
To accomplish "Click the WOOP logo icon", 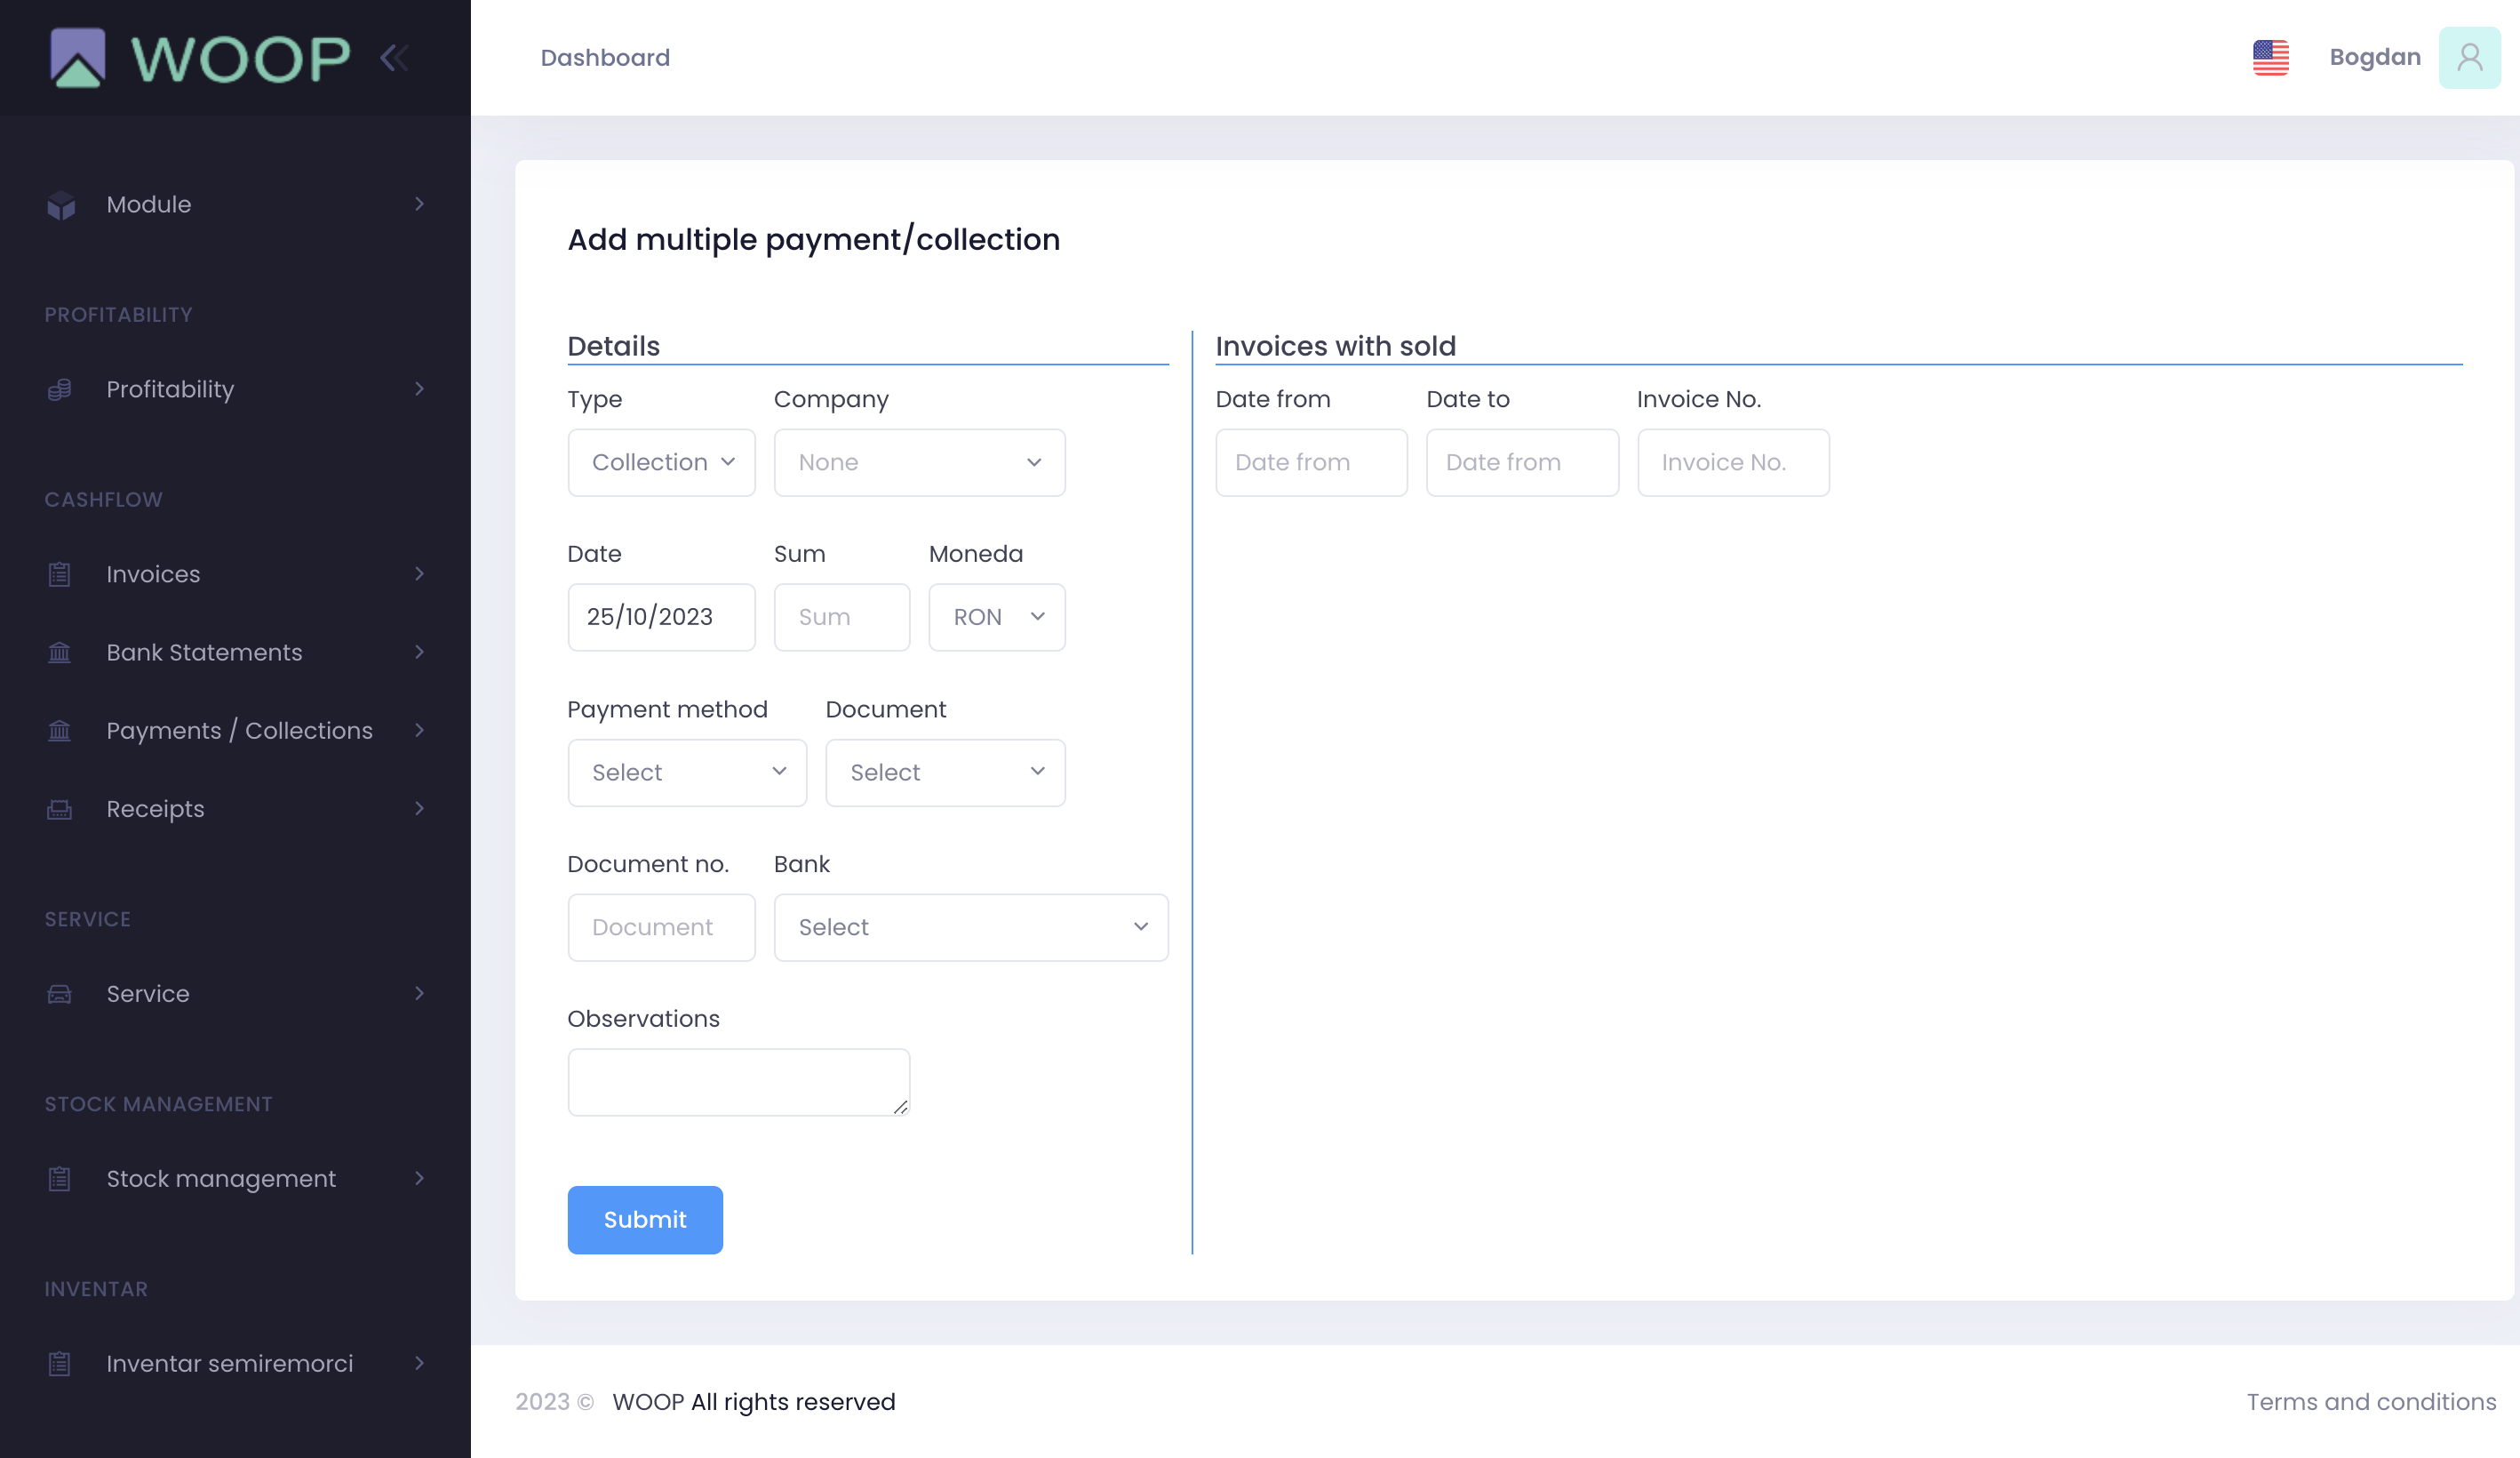I will click(x=78, y=57).
